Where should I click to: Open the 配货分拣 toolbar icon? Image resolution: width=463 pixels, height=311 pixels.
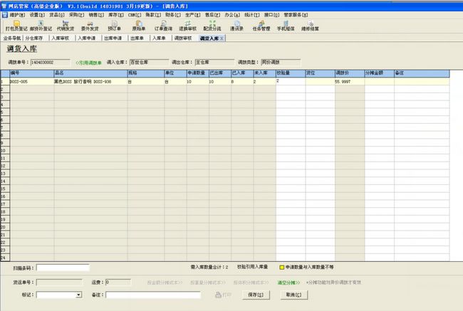[x=212, y=26]
